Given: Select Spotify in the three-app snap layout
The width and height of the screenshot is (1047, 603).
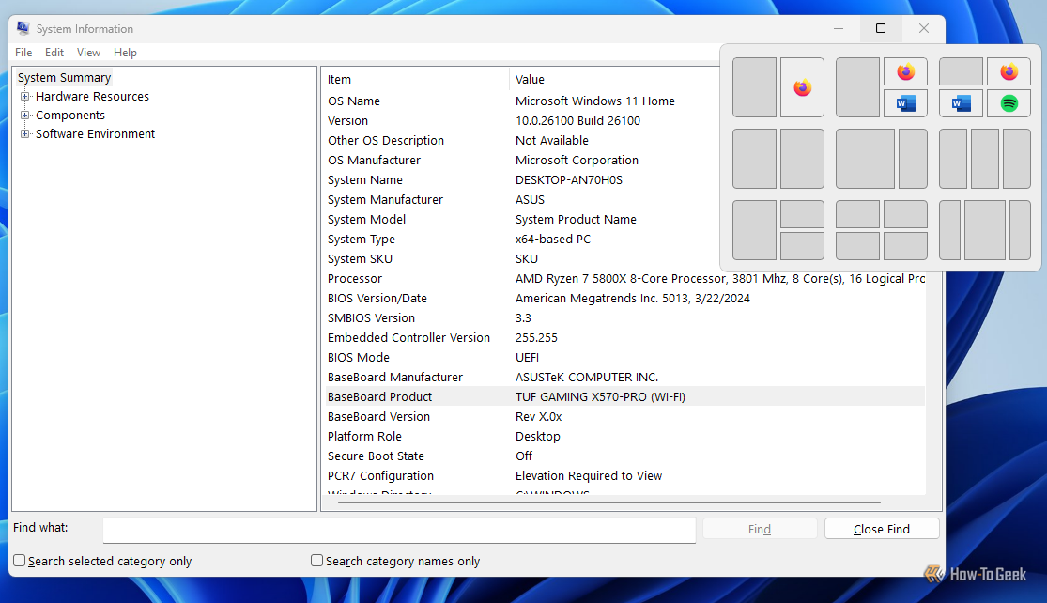Looking at the screenshot, I should [x=1009, y=103].
